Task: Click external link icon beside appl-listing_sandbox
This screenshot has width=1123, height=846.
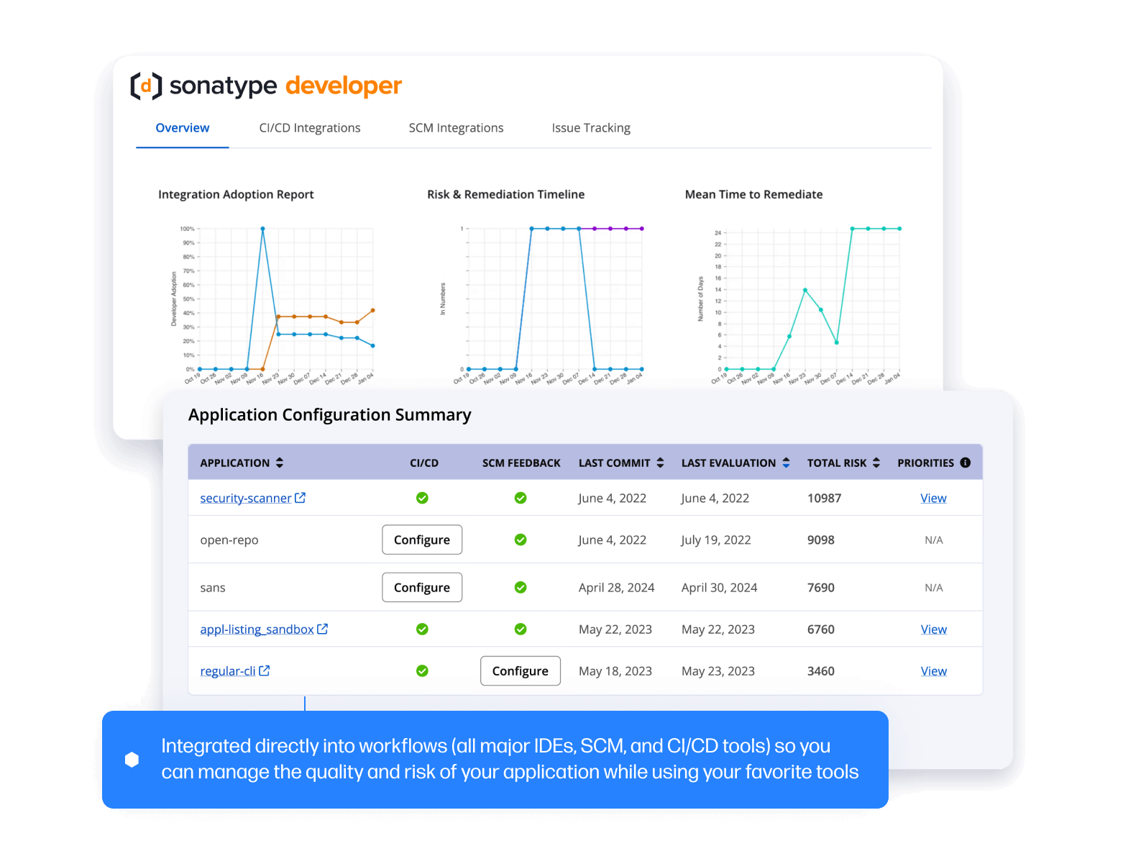Action: coord(323,629)
